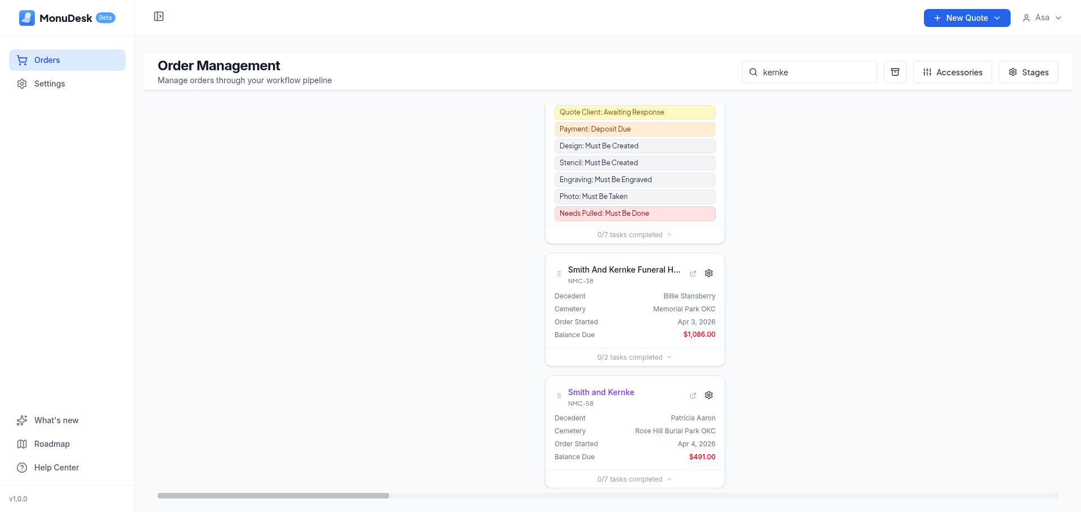Screen dimensions: 1081x512
Task: Expand 0/7 tasks completed on NMC-58
Action: [635, 479]
